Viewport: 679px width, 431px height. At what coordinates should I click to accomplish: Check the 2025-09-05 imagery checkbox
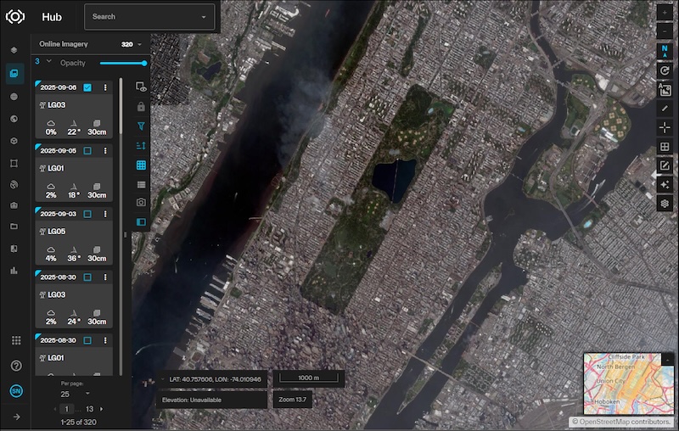88,150
